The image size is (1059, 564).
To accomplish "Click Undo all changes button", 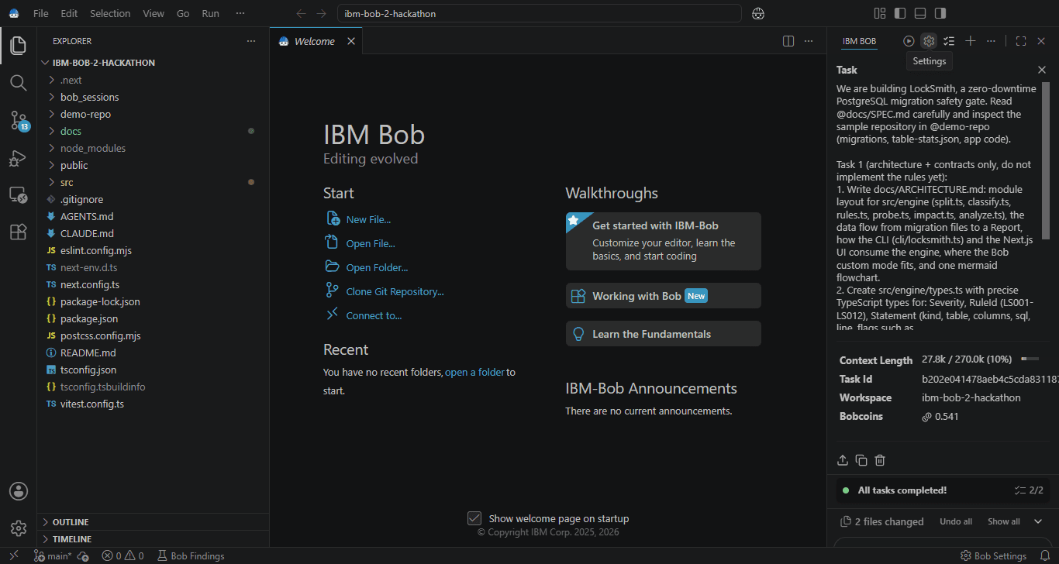I will 956,521.
